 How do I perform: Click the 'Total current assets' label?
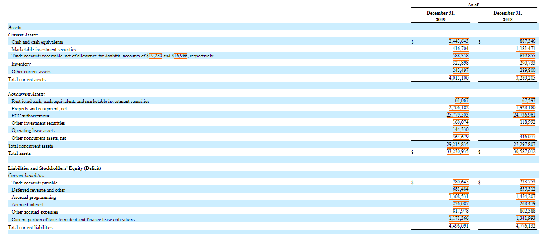click(x=27, y=79)
